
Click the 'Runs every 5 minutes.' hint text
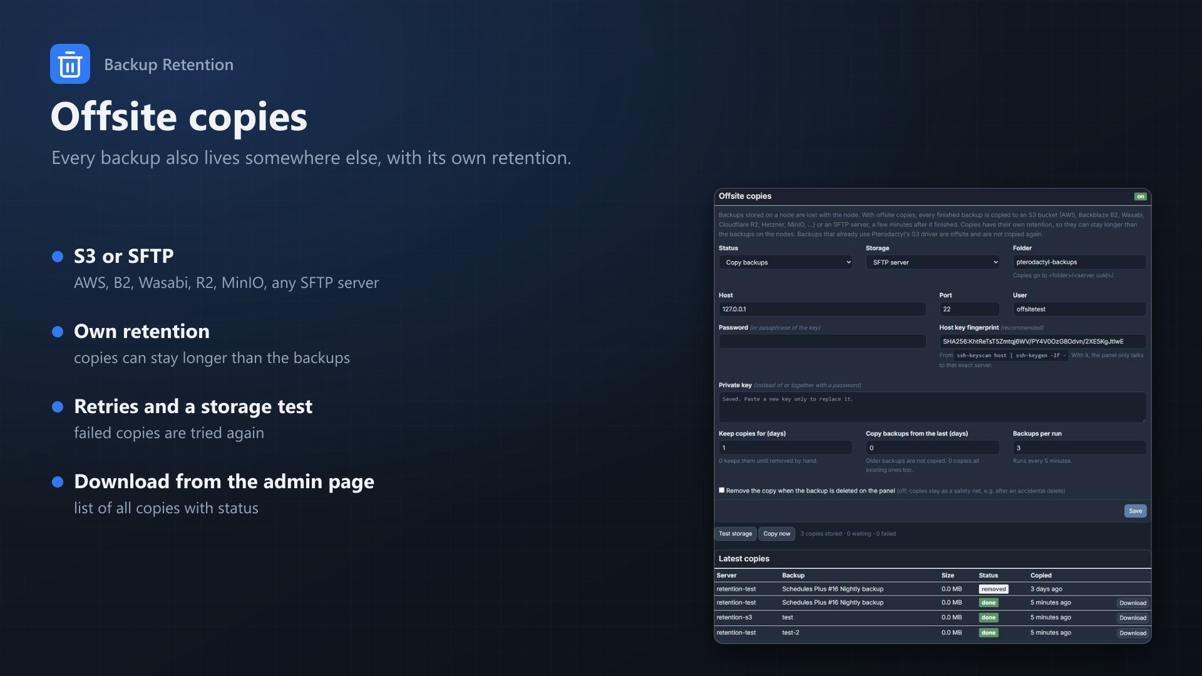click(x=1042, y=461)
